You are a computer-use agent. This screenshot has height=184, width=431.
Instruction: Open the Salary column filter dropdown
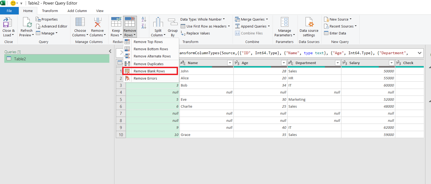[392, 63]
